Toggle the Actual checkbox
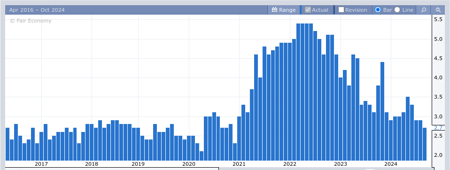The image size is (450, 170). tap(308, 10)
